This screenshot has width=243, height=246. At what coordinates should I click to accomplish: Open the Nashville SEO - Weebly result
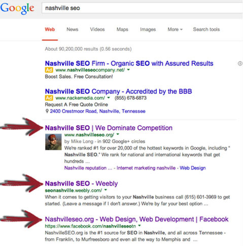(81, 184)
